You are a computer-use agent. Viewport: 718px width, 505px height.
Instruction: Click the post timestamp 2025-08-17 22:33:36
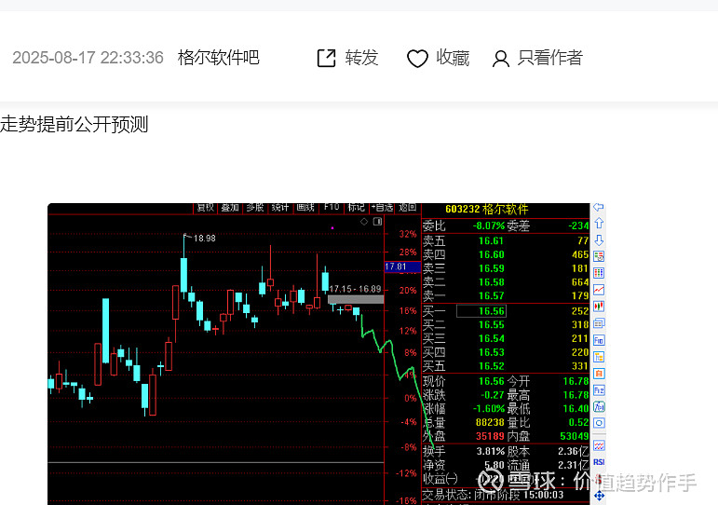coord(88,58)
